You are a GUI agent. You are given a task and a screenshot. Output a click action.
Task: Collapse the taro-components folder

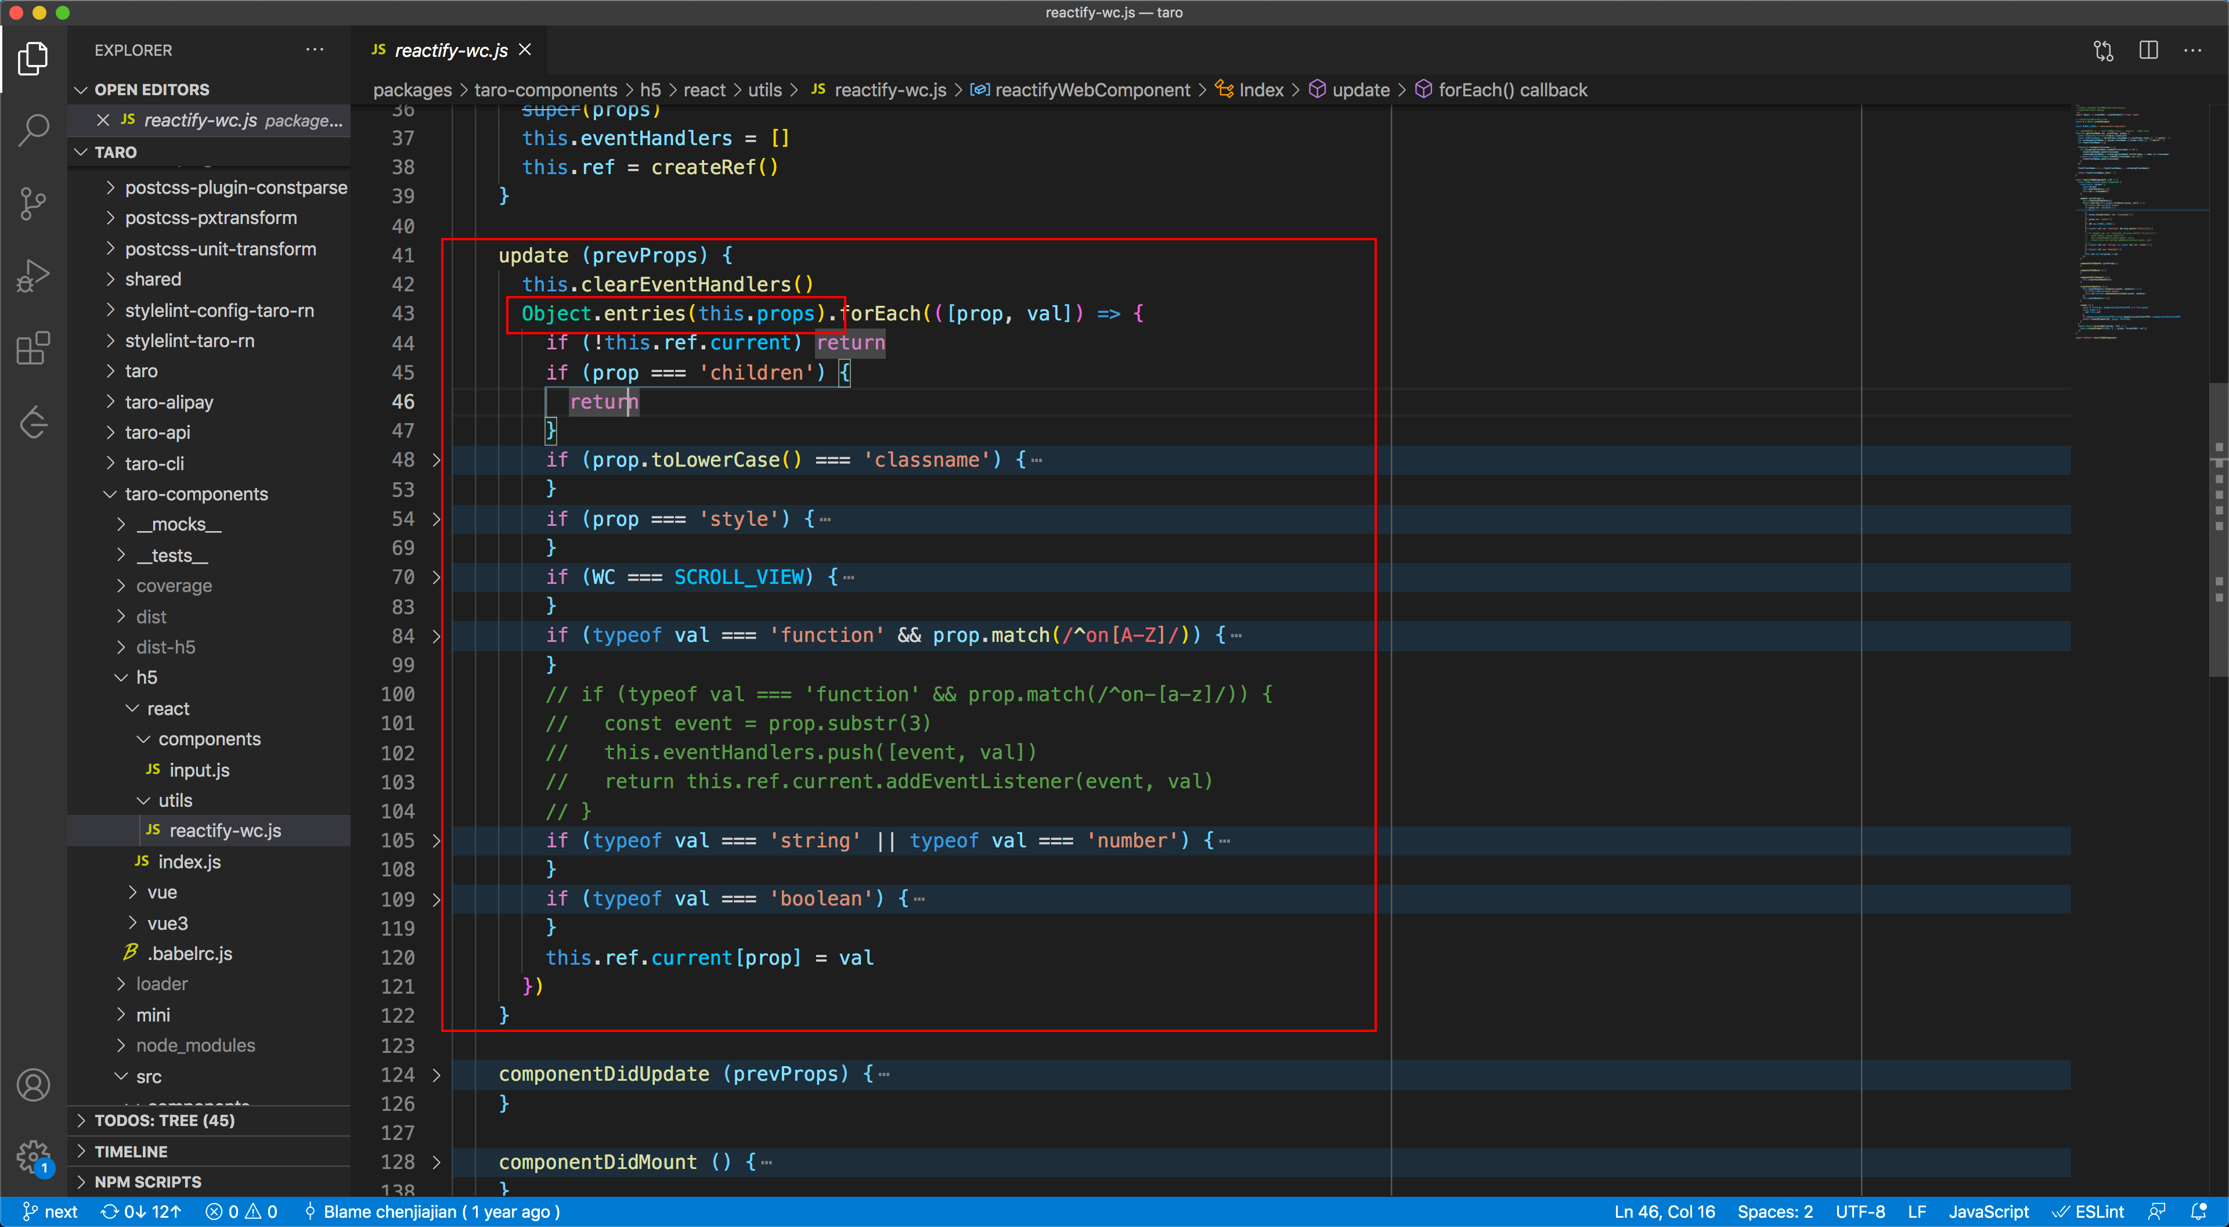(x=196, y=494)
